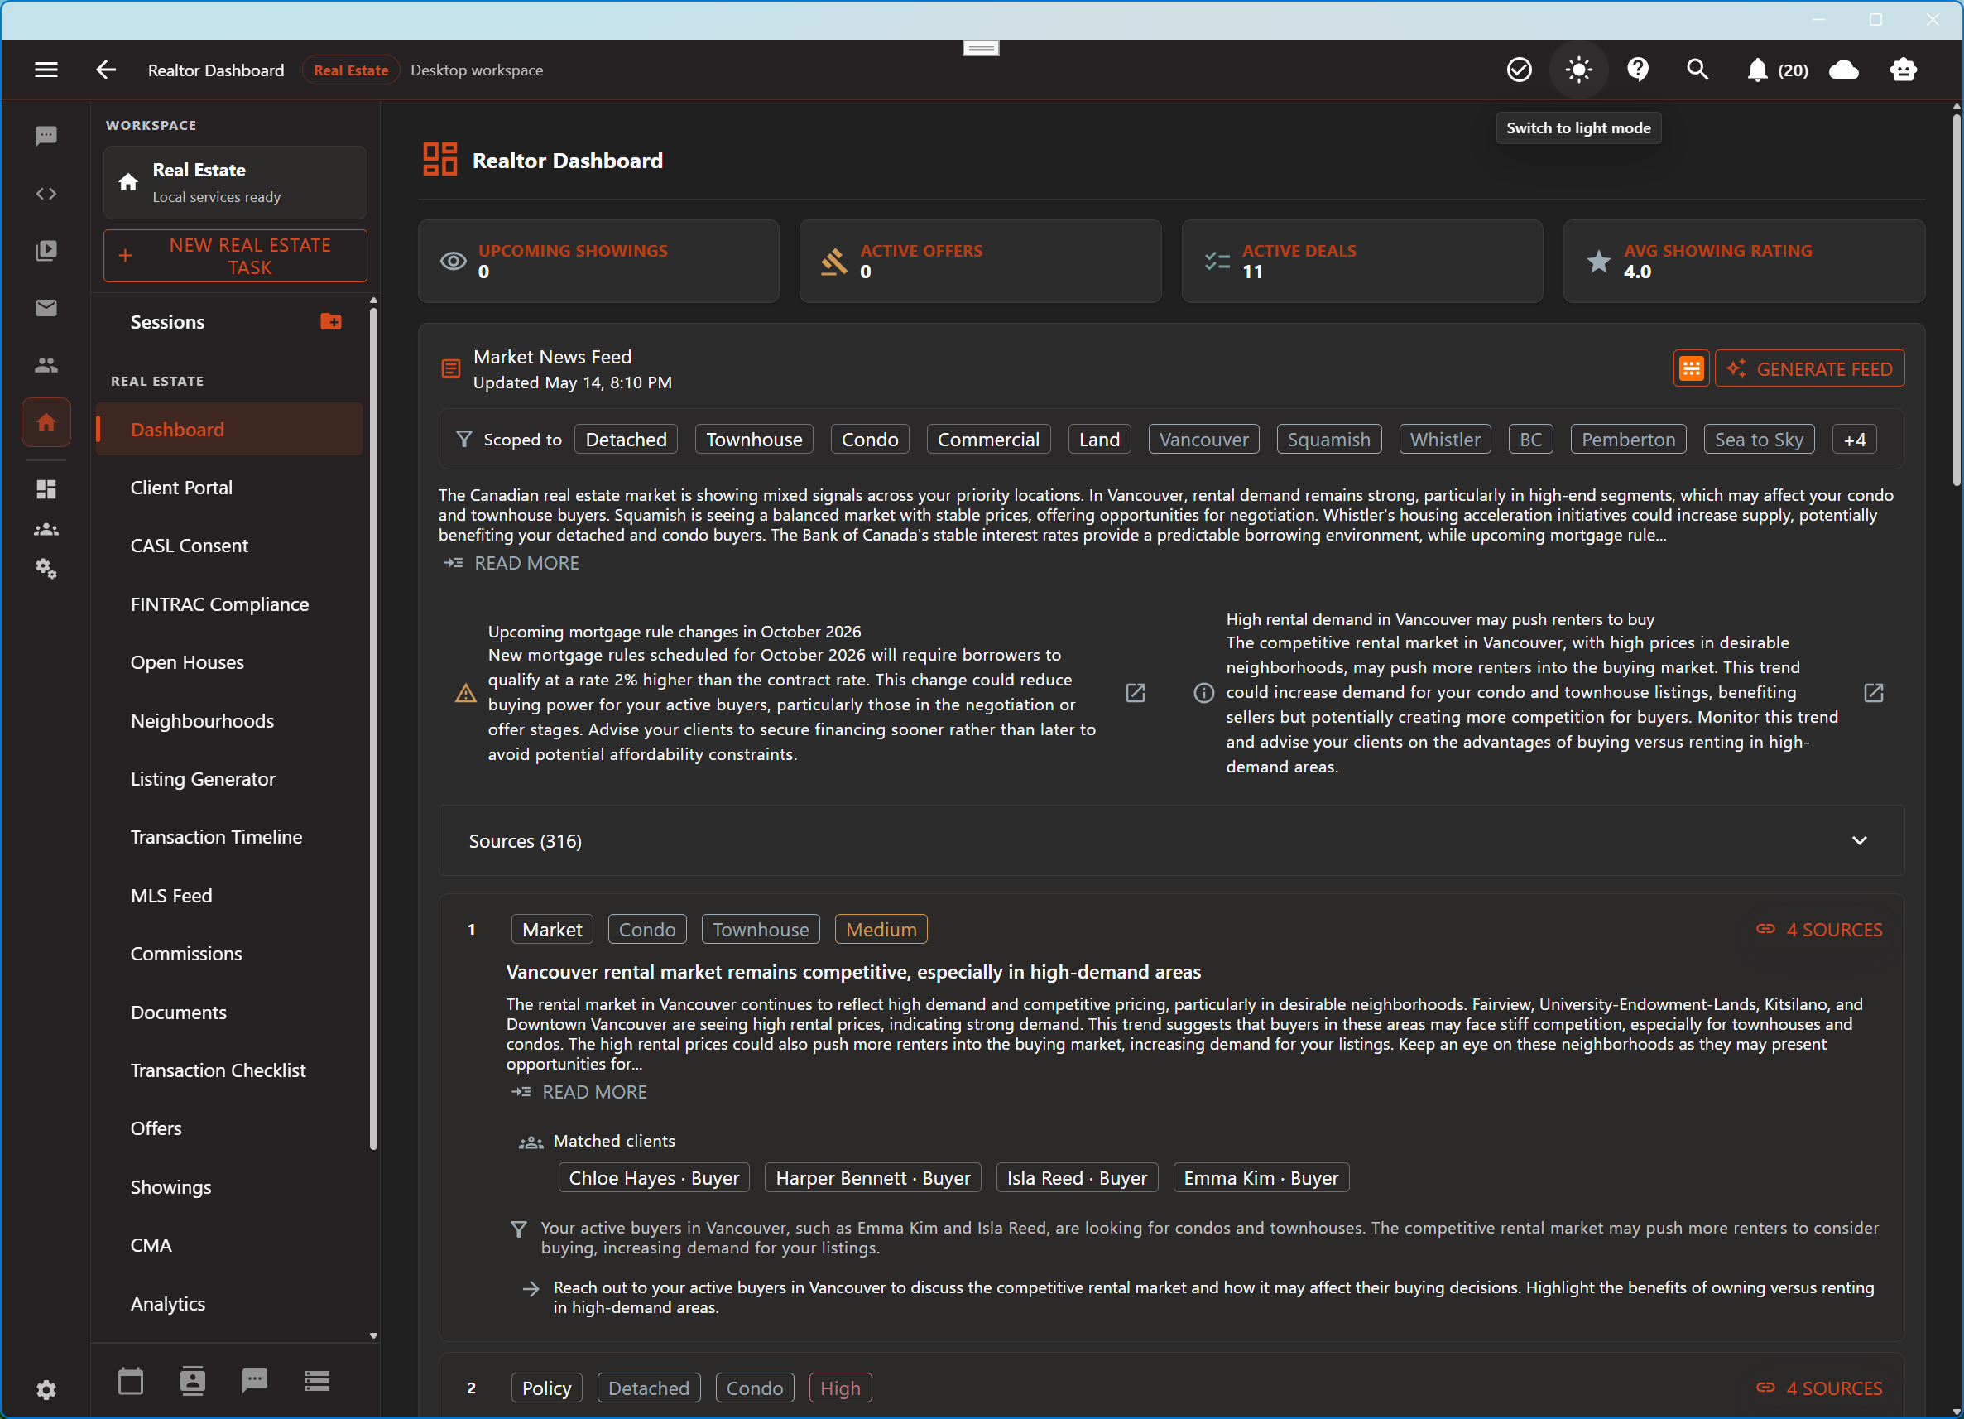Screen dimensions: 1964x1419
Task: Expand market summary with Read More
Action: (511, 563)
